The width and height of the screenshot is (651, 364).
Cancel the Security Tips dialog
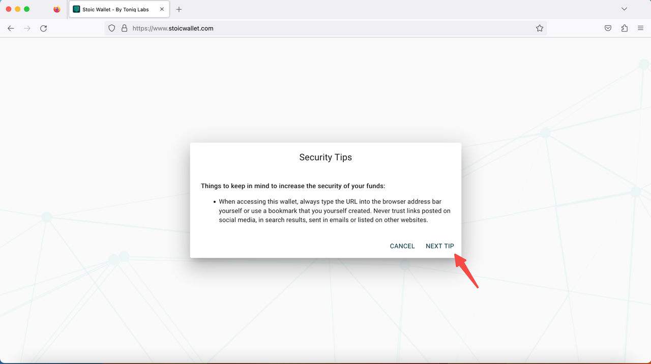point(402,246)
